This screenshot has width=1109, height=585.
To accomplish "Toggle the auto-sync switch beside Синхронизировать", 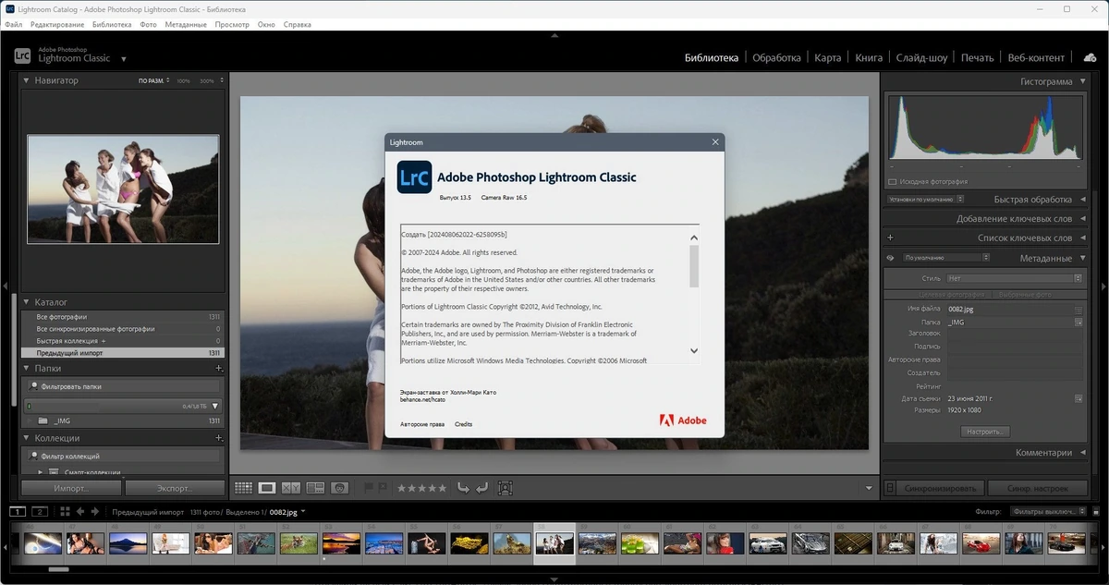I will pyautogui.click(x=889, y=488).
